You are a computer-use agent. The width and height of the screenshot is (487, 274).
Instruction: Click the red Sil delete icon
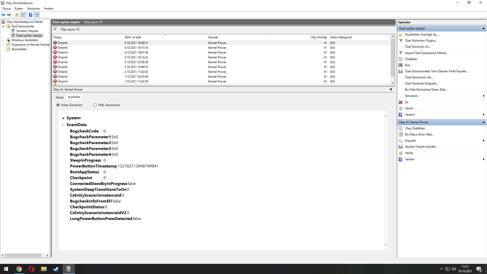pos(401,102)
